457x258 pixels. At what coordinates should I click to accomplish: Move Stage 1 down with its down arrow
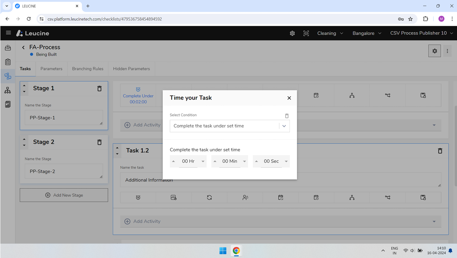24,91
